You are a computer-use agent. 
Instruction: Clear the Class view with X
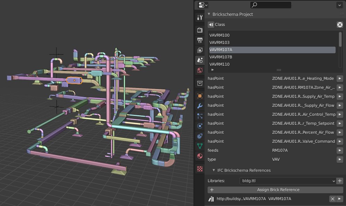340,25
